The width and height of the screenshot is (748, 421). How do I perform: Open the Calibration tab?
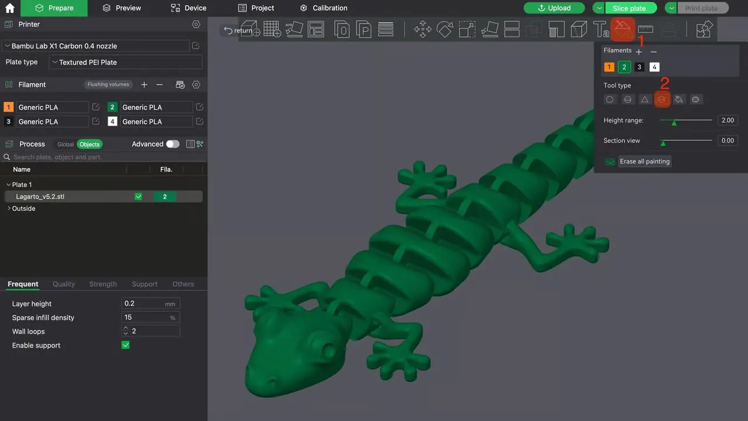tap(323, 8)
